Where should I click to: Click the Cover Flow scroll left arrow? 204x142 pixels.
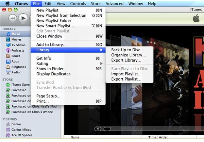click(97, 129)
